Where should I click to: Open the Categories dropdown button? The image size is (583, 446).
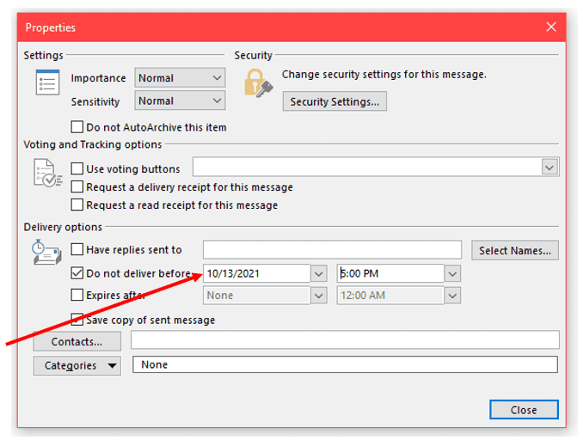point(78,365)
